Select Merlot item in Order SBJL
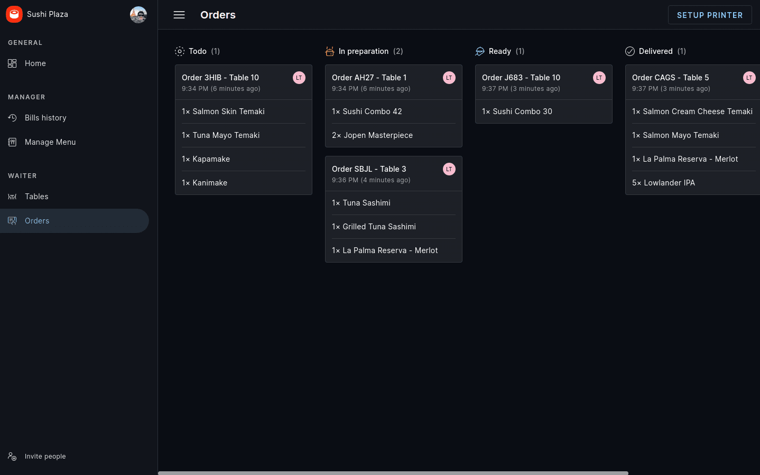The height and width of the screenshot is (475, 760). pos(394,250)
